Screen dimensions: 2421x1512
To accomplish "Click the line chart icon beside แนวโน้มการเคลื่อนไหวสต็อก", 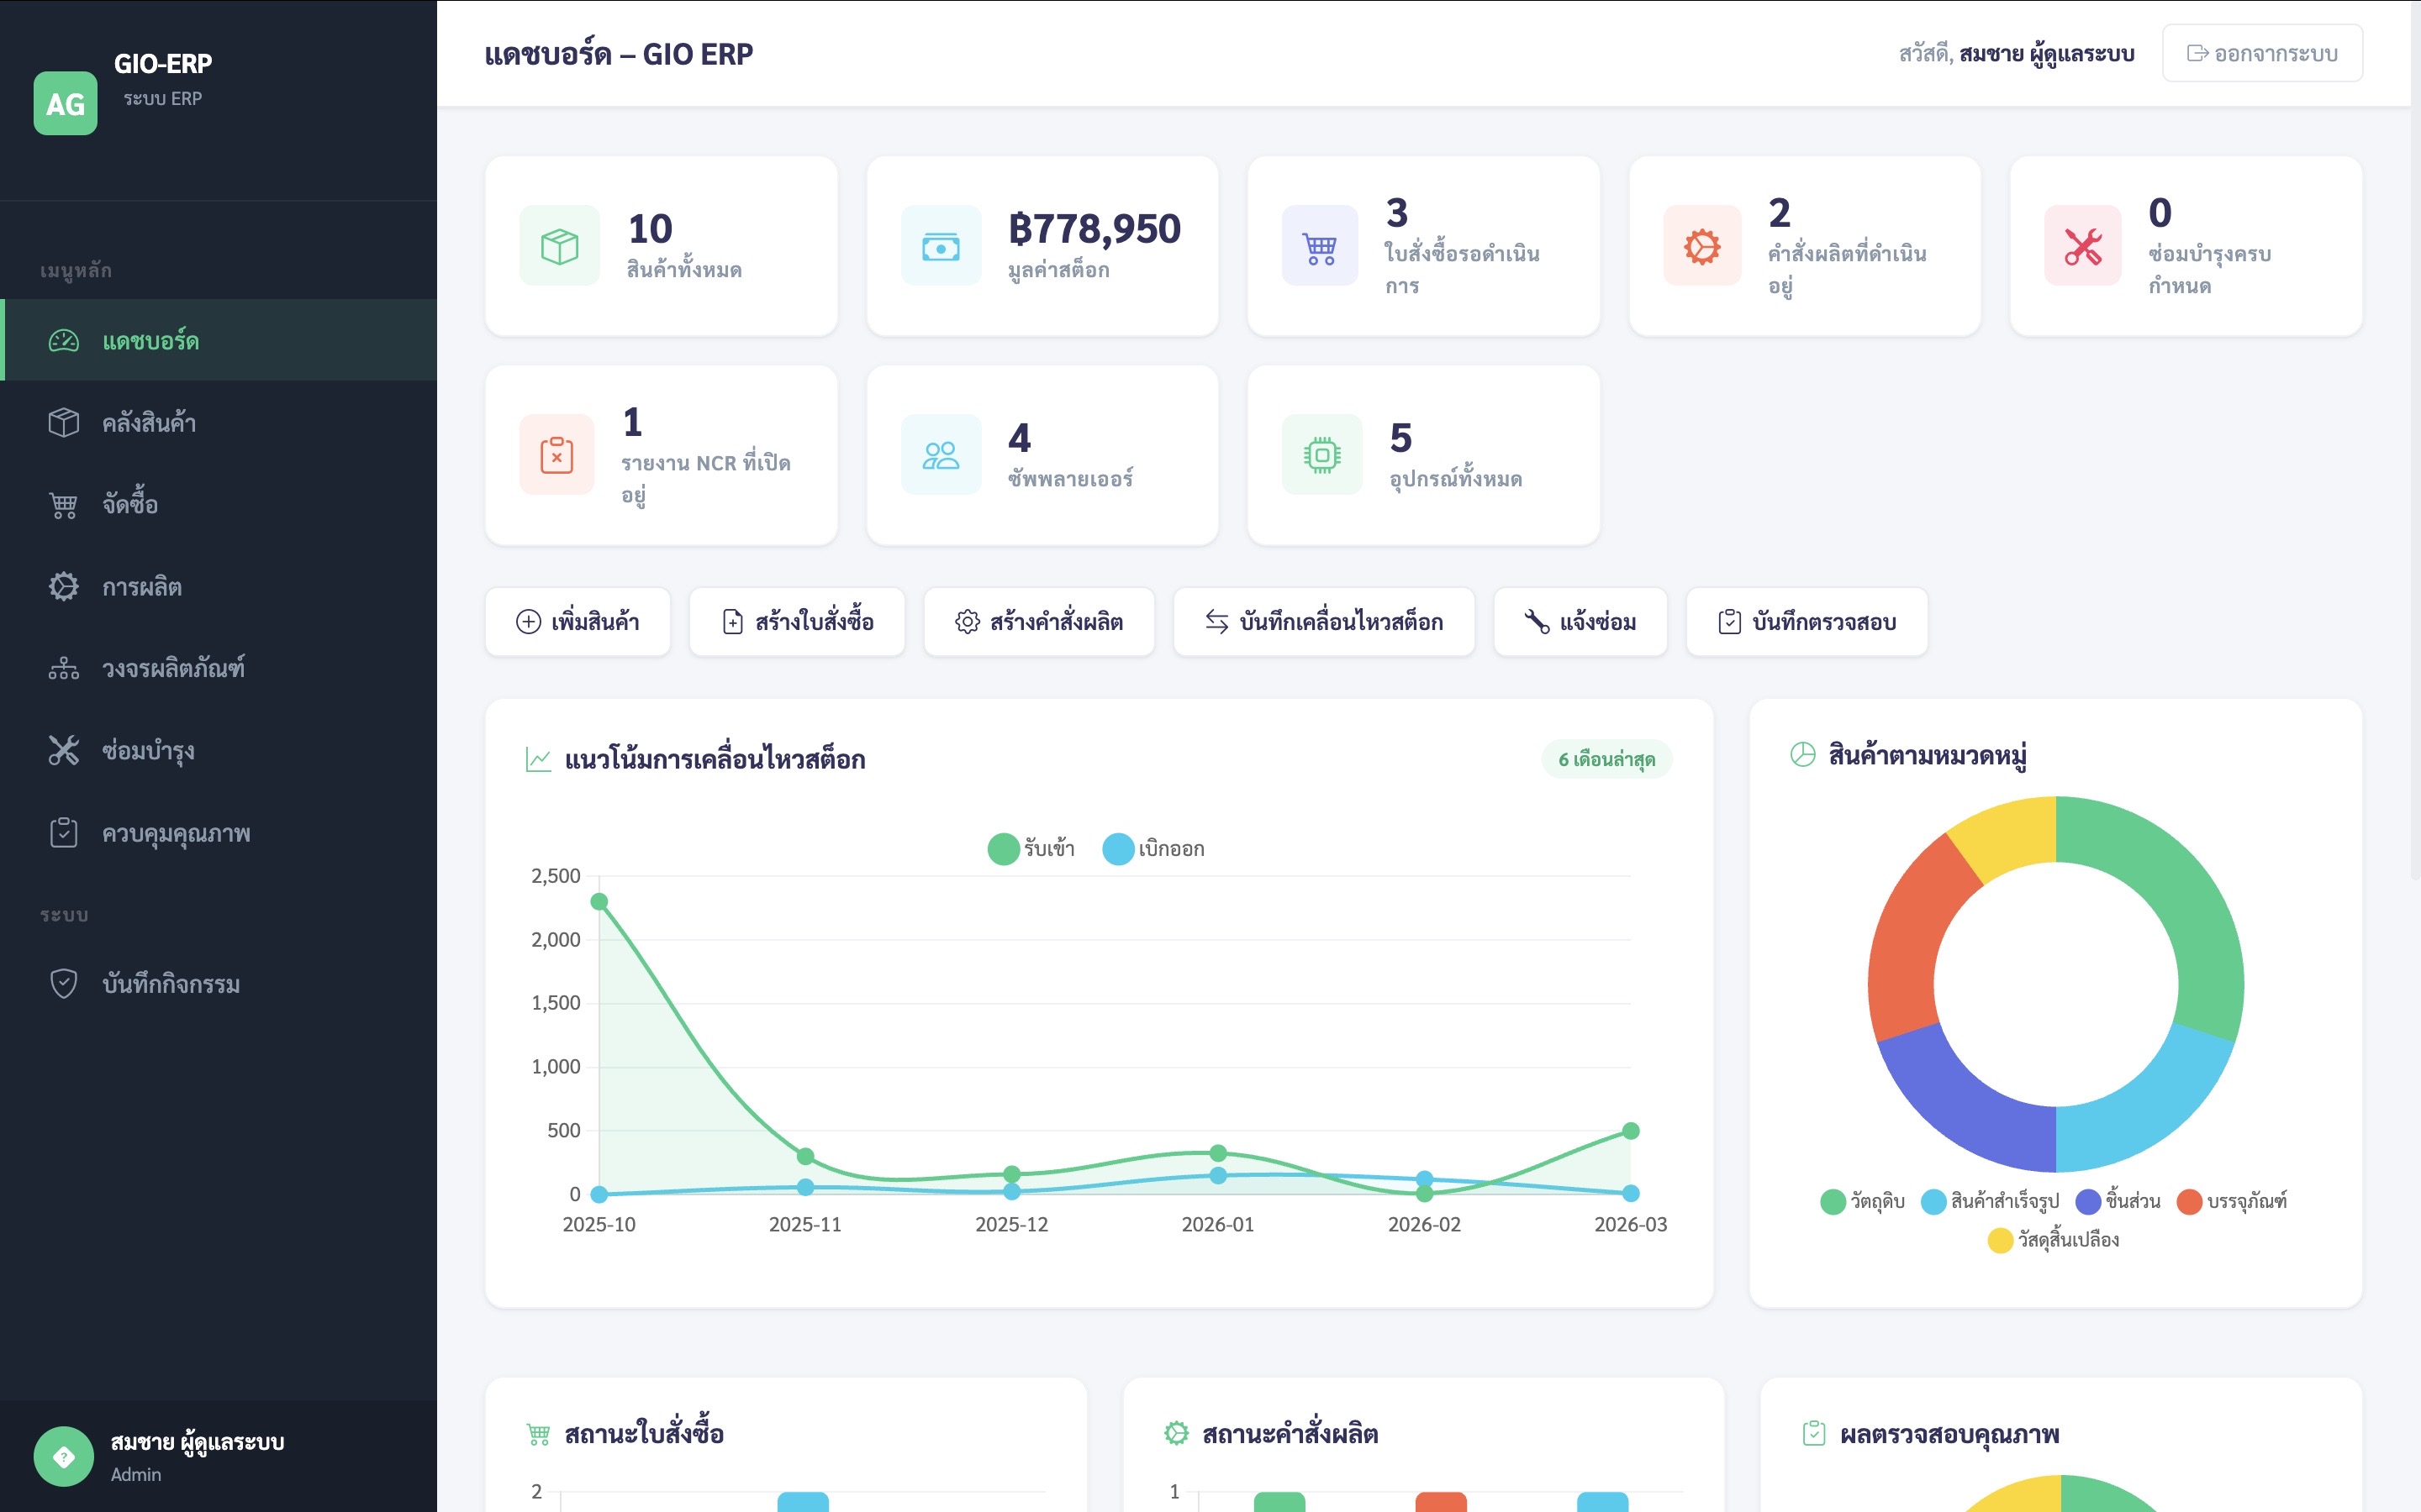I will (x=538, y=760).
